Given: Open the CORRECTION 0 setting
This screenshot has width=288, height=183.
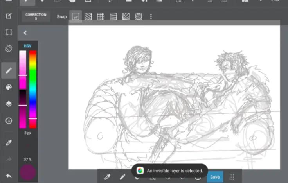Looking at the screenshot, I should [x=36, y=16].
